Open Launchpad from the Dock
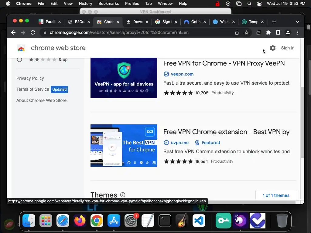Viewport: 311px width, 233px height. 46,220
